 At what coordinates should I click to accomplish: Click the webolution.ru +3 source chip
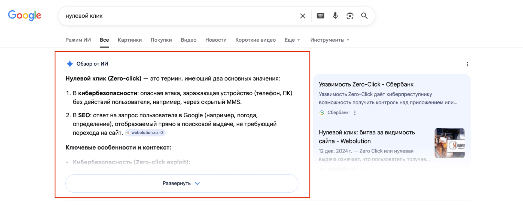pos(145,133)
